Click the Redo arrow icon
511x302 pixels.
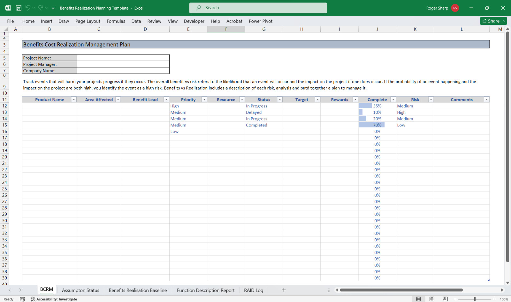click(41, 8)
